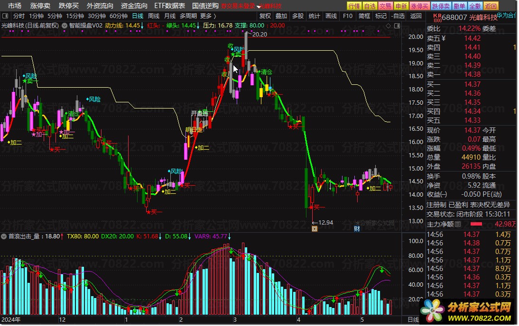Open the 涨停卖 menu item
This screenshot has height=326, width=519.
(40, 6)
